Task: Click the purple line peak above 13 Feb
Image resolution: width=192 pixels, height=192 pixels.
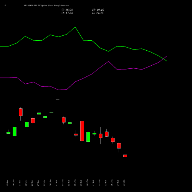Action: click(x=109, y=61)
